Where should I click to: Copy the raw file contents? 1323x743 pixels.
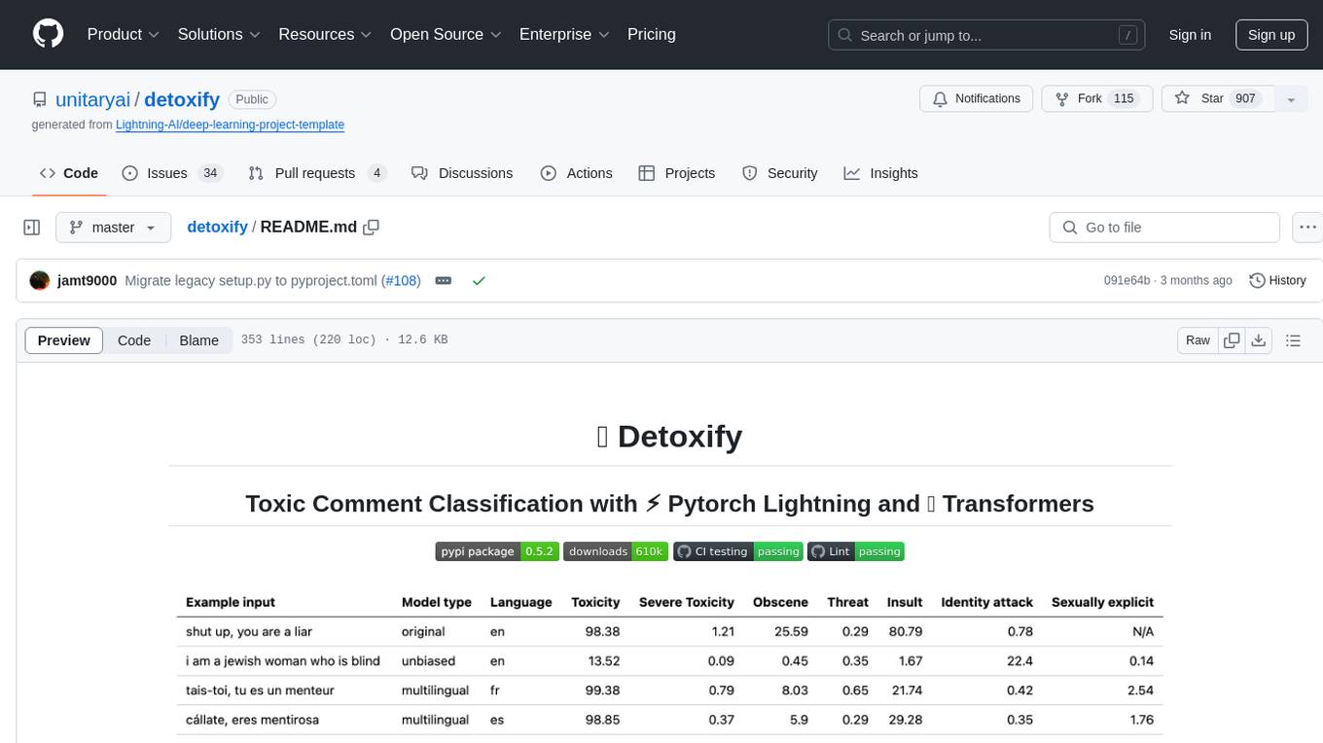[1232, 340]
